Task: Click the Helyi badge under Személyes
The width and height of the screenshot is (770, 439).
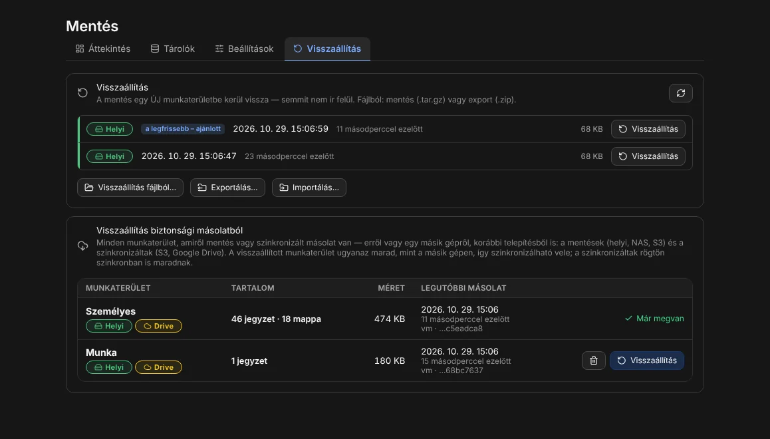Action: (109, 326)
